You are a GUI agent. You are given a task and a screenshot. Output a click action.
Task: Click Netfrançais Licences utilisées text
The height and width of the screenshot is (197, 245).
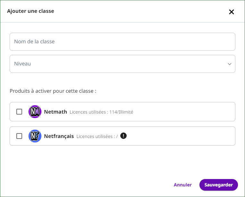97,136
